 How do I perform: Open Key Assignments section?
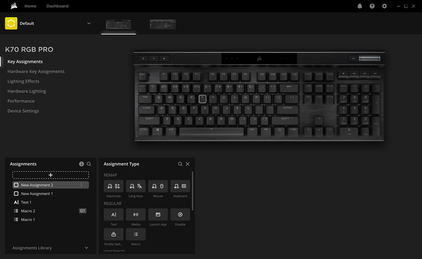coord(25,61)
